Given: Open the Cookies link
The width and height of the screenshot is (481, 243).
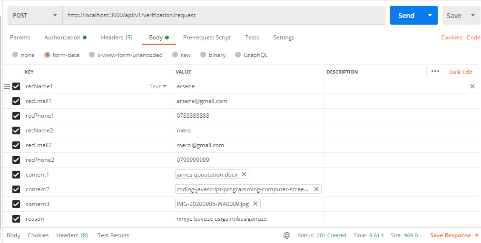Looking at the screenshot, I should (451, 37).
